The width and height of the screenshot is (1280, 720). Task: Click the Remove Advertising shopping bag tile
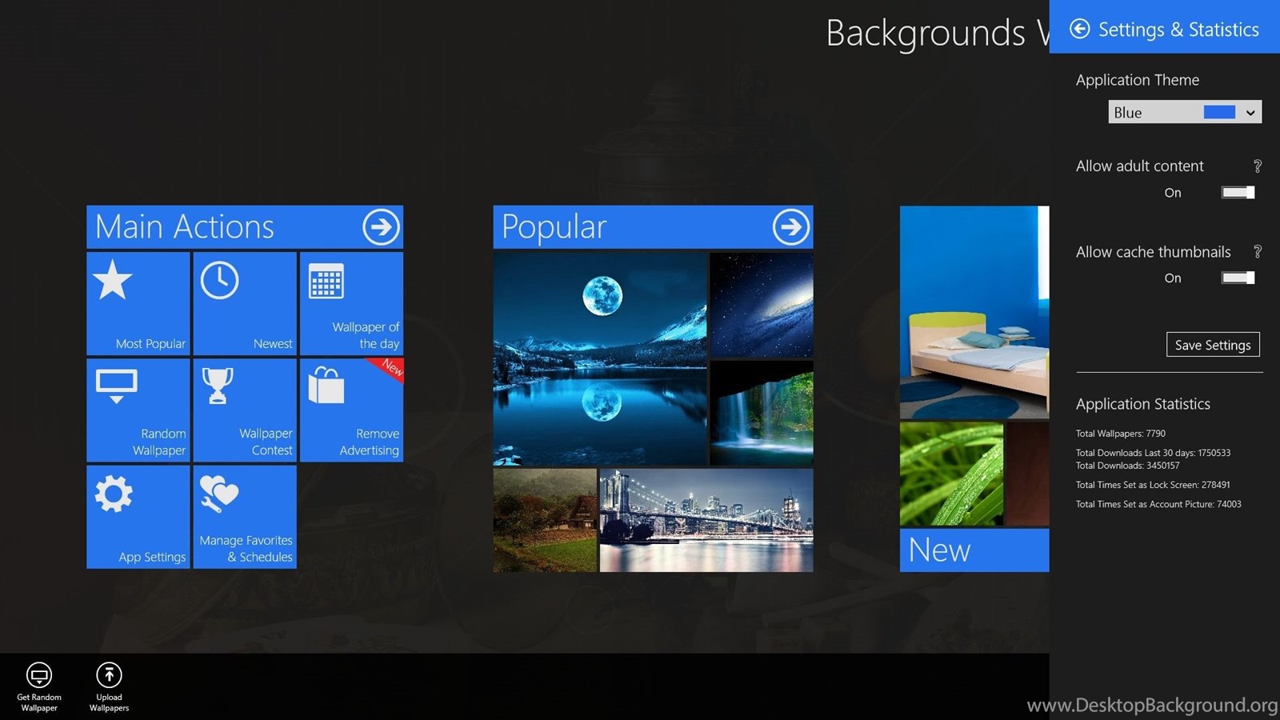coord(351,410)
